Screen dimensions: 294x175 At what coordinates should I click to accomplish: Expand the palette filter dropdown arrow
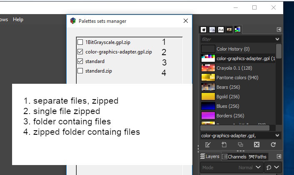point(277,39)
